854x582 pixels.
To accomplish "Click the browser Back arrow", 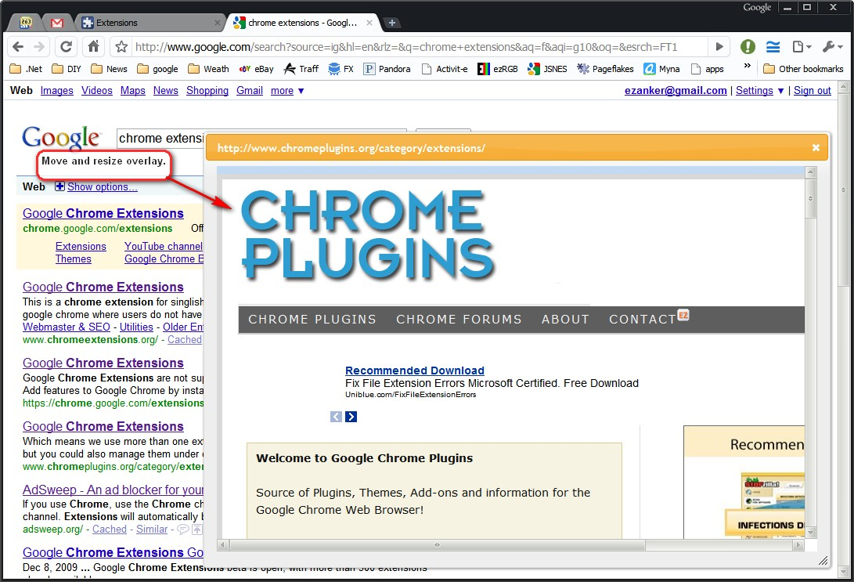I will click(x=18, y=47).
